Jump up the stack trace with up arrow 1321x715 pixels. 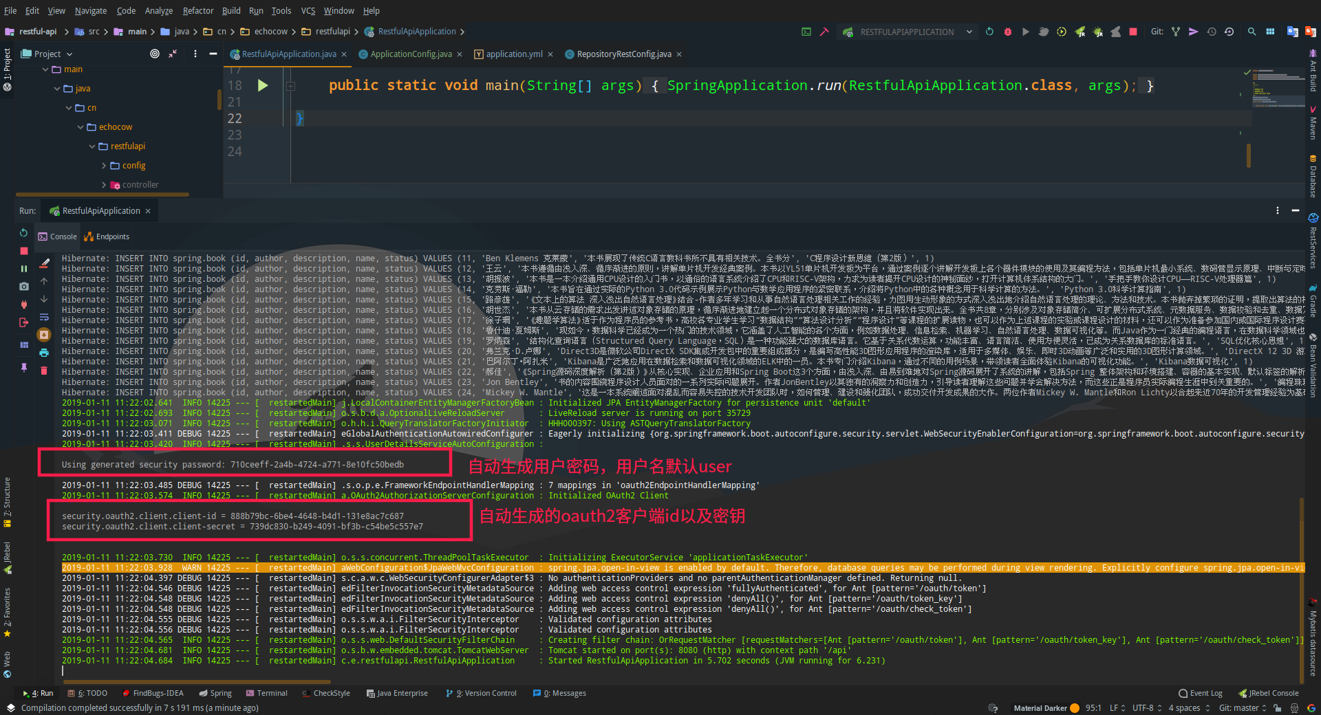(x=44, y=281)
